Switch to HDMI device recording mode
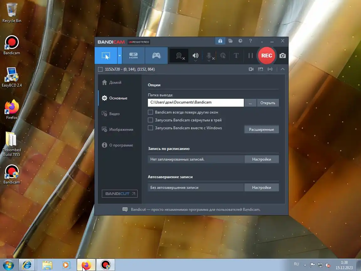The image size is (361, 271). click(133, 56)
